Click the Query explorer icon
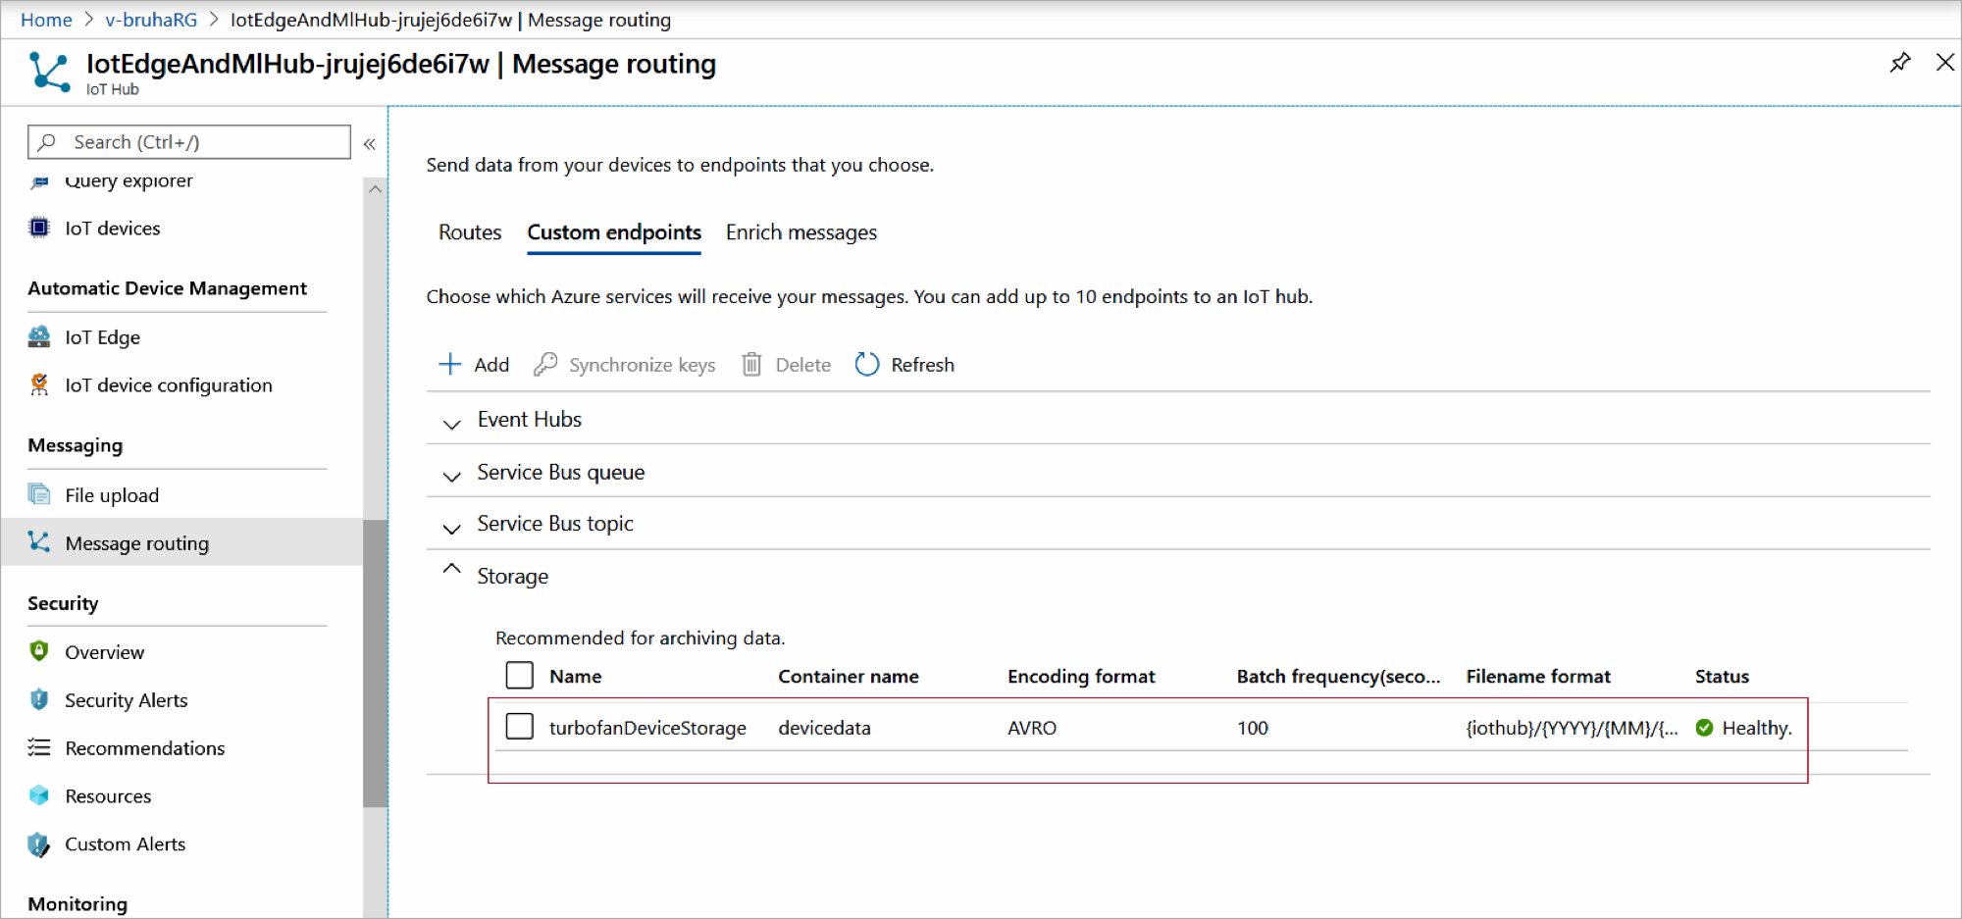 39,182
